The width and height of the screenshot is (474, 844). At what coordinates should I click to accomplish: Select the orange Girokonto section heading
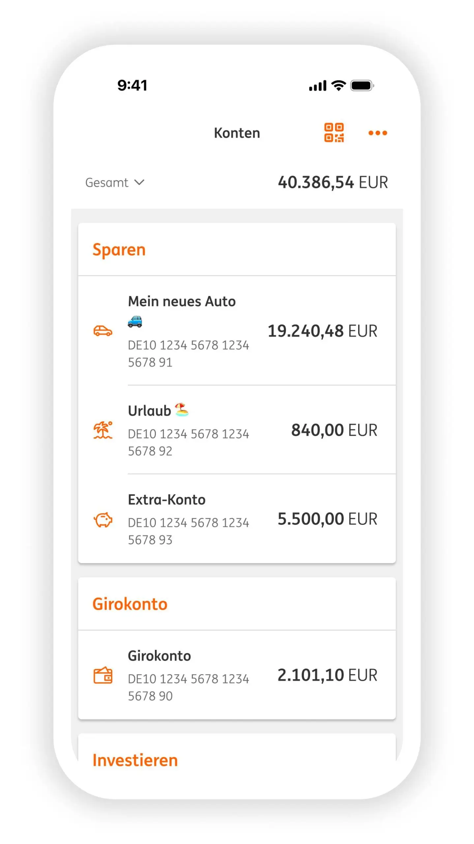(130, 604)
